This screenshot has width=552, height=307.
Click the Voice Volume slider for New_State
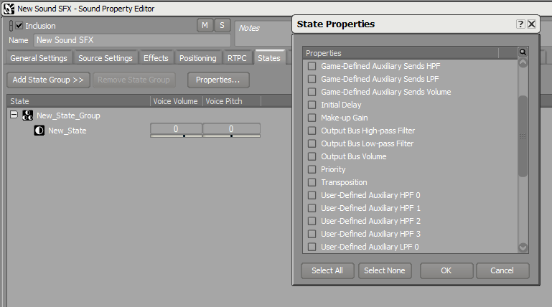point(176,130)
